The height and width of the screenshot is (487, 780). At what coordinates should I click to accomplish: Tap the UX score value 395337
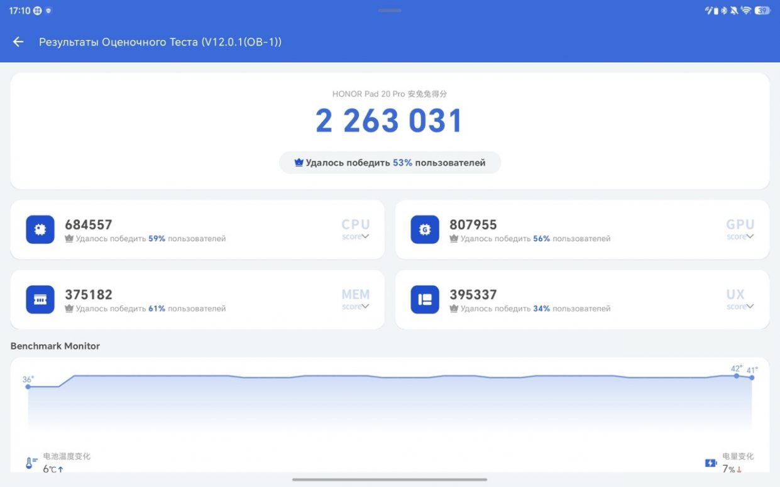[x=473, y=294]
